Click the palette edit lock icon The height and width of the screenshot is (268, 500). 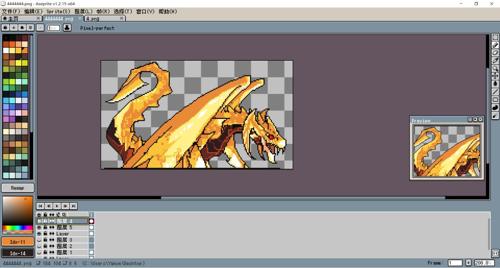pyautogui.click(x=5, y=28)
